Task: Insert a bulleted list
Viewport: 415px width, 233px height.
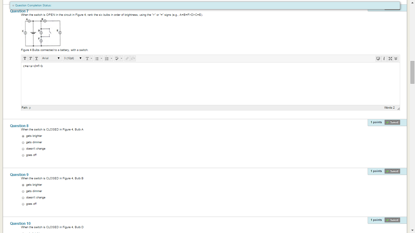Action: pyautogui.click(x=97, y=58)
